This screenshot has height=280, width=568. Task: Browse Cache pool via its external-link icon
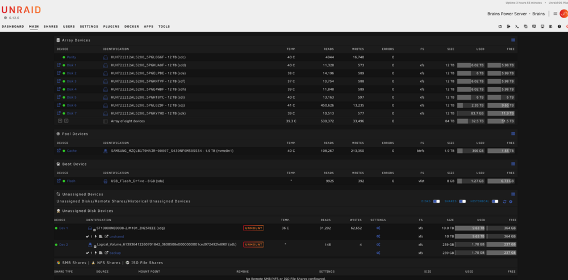point(59,151)
